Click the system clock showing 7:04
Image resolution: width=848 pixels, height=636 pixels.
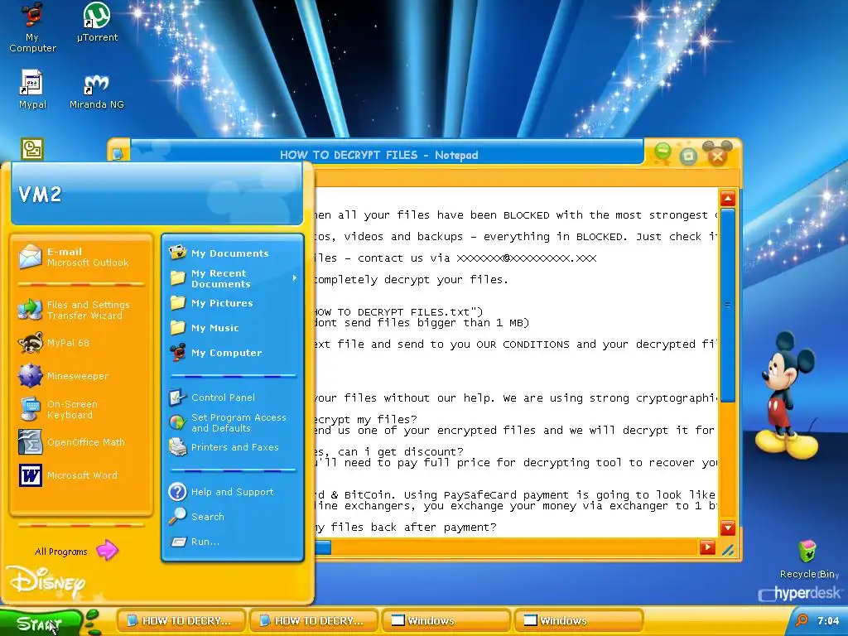[x=828, y=620]
